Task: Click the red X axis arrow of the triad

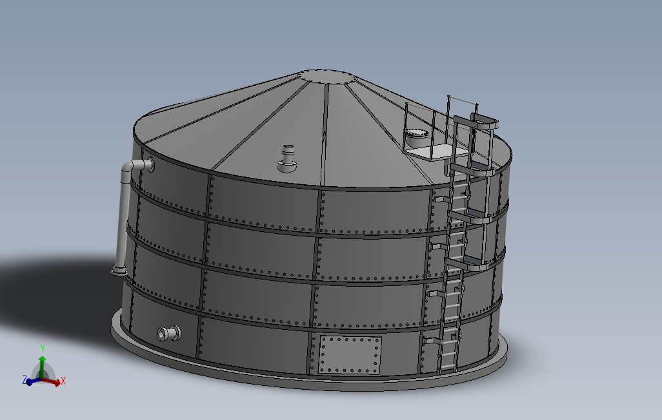Action: tap(52, 382)
